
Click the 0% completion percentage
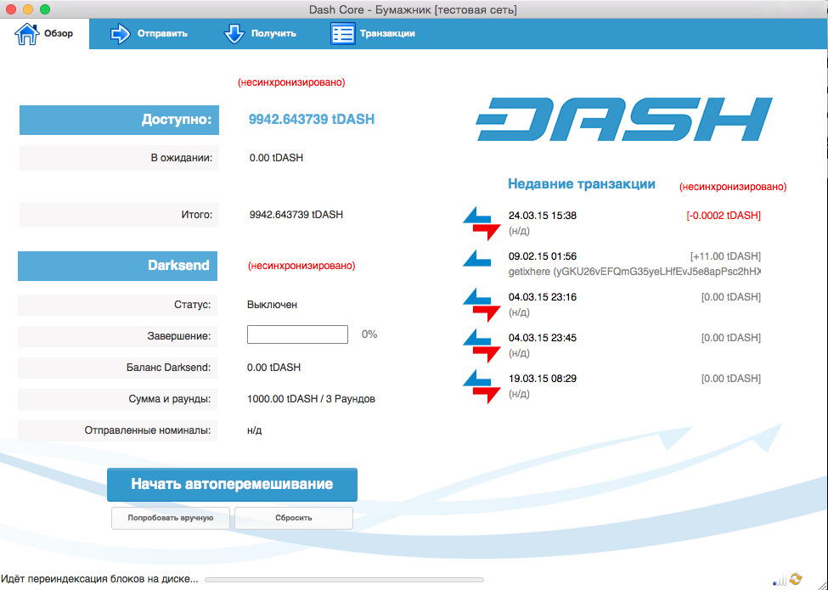(369, 334)
